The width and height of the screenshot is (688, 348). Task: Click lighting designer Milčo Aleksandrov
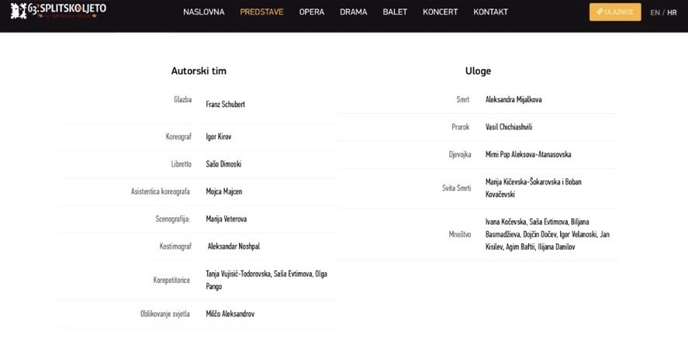point(230,314)
